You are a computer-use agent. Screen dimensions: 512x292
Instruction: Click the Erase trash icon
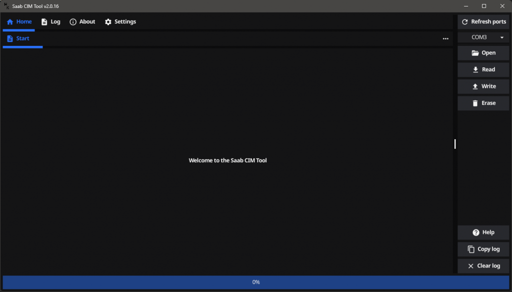(475, 103)
